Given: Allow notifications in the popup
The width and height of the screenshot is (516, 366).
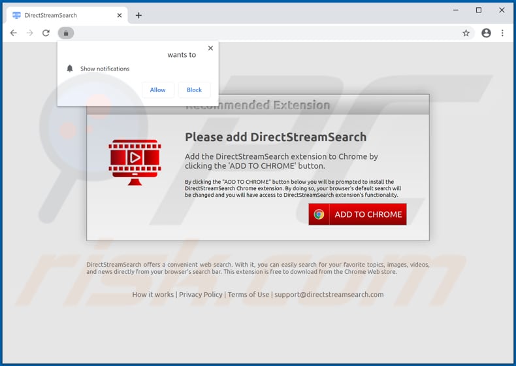Looking at the screenshot, I should (158, 90).
